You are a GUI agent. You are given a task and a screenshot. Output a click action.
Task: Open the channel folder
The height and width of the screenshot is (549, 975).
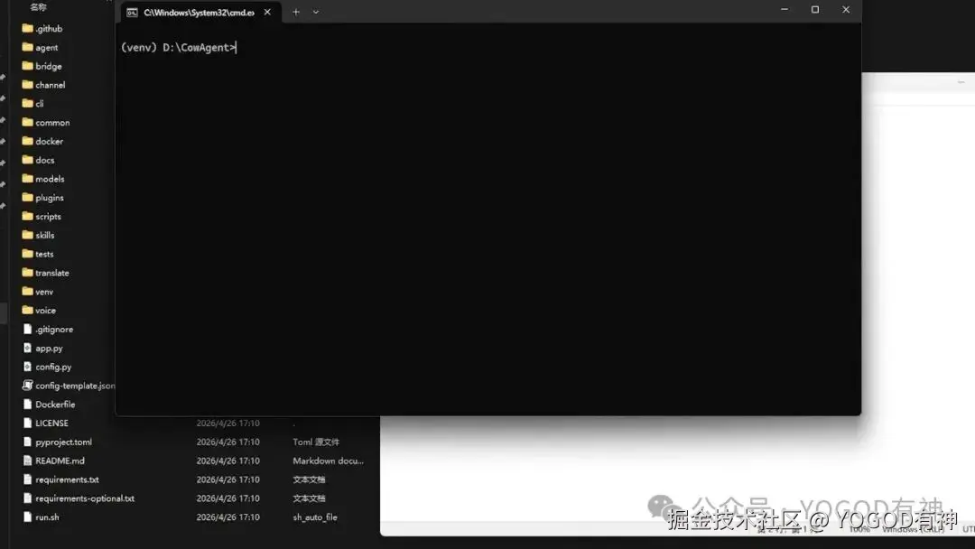click(43, 85)
